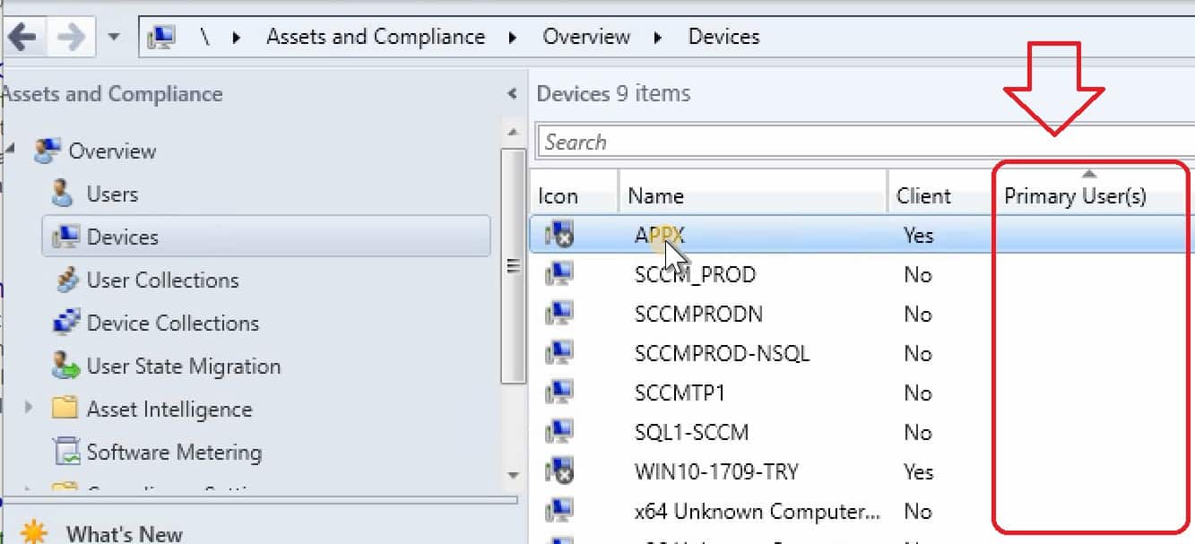Click the device icon for WIN10-1709-TRY
This screenshot has height=544, width=1195.
tap(559, 471)
